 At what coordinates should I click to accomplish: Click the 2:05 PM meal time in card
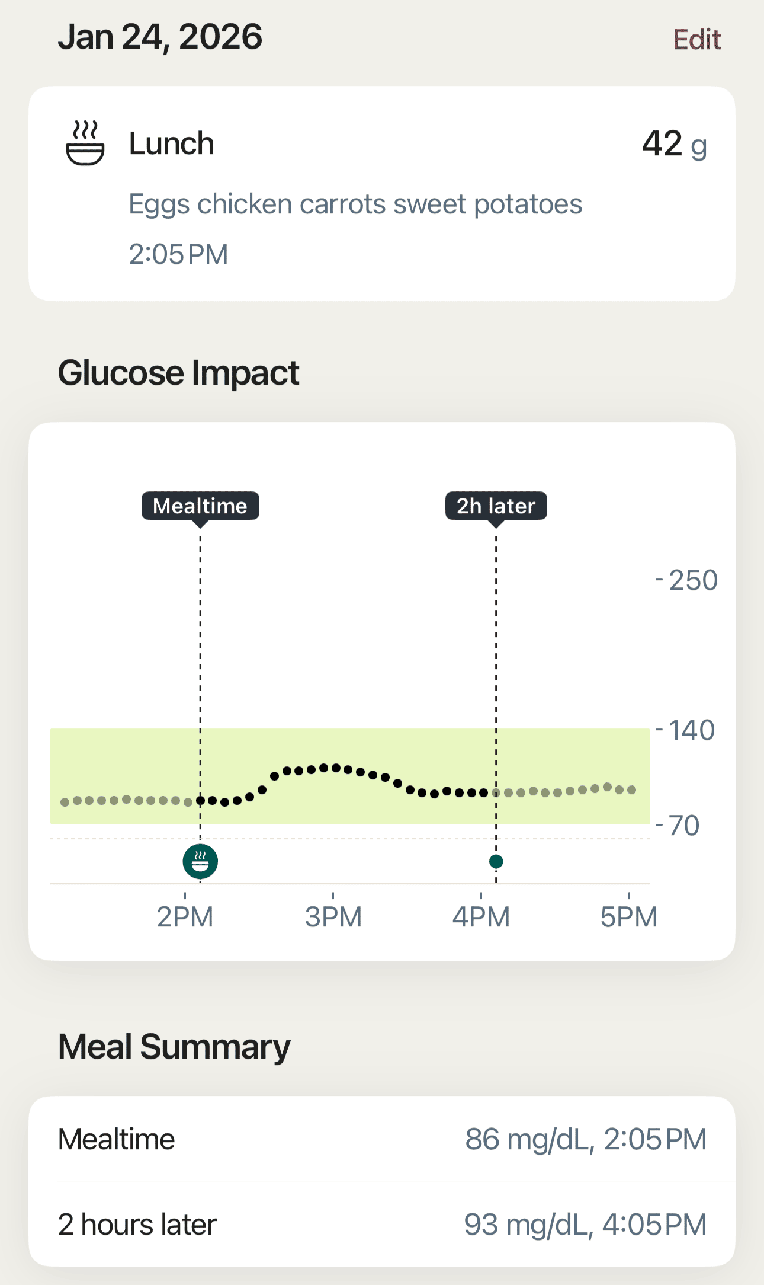[178, 254]
